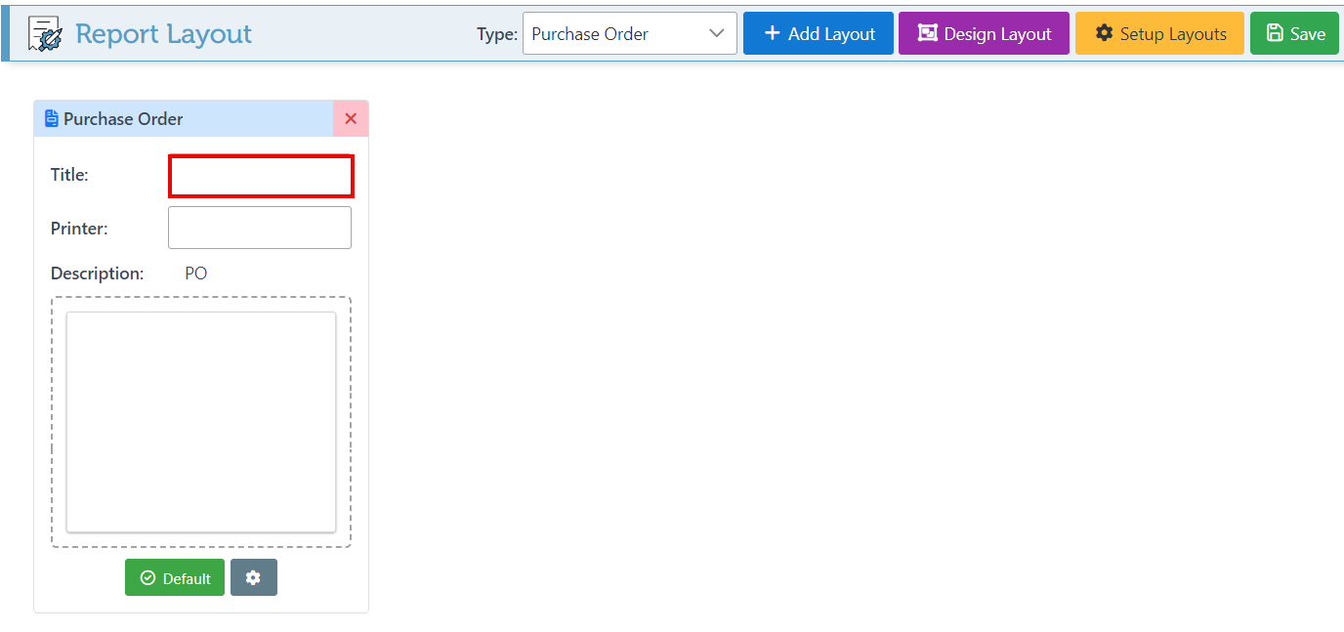Viewport: 1344px width, 632px height.
Task: Click the Report Layout page icon
Action: coord(45,34)
